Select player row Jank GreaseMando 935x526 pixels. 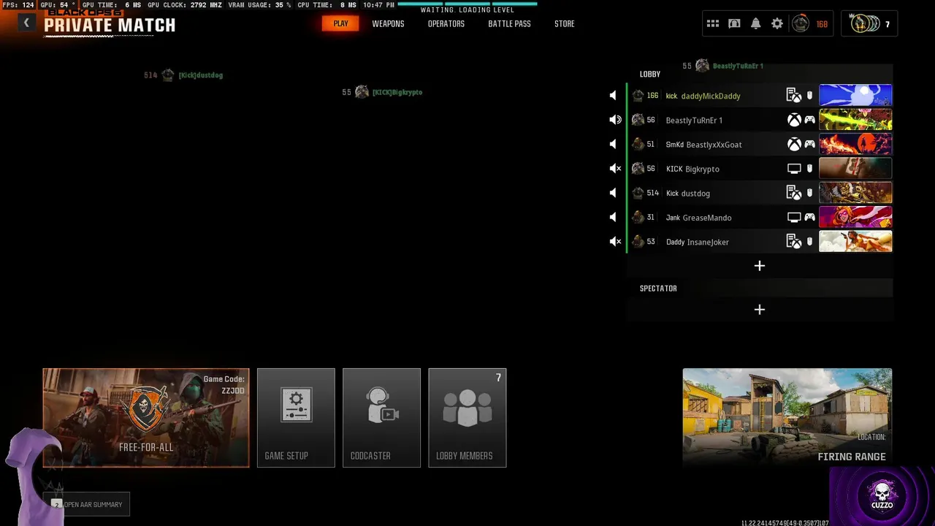click(x=760, y=218)
